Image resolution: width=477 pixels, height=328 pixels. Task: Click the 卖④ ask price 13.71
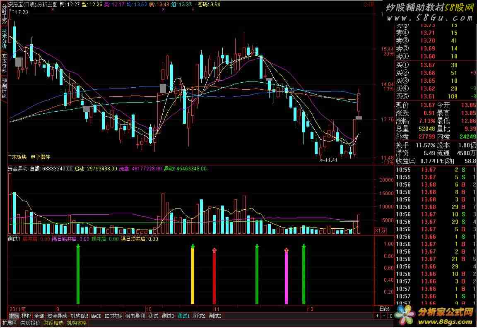click(x=427, y=33)
